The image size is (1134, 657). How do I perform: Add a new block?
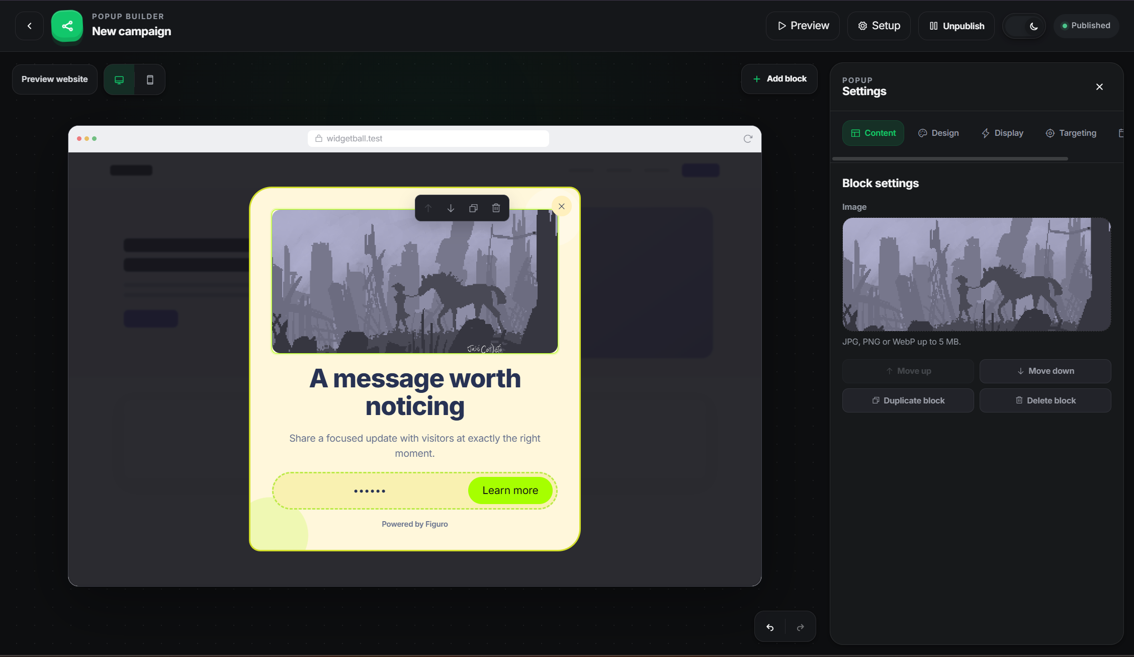click(779, 78)
